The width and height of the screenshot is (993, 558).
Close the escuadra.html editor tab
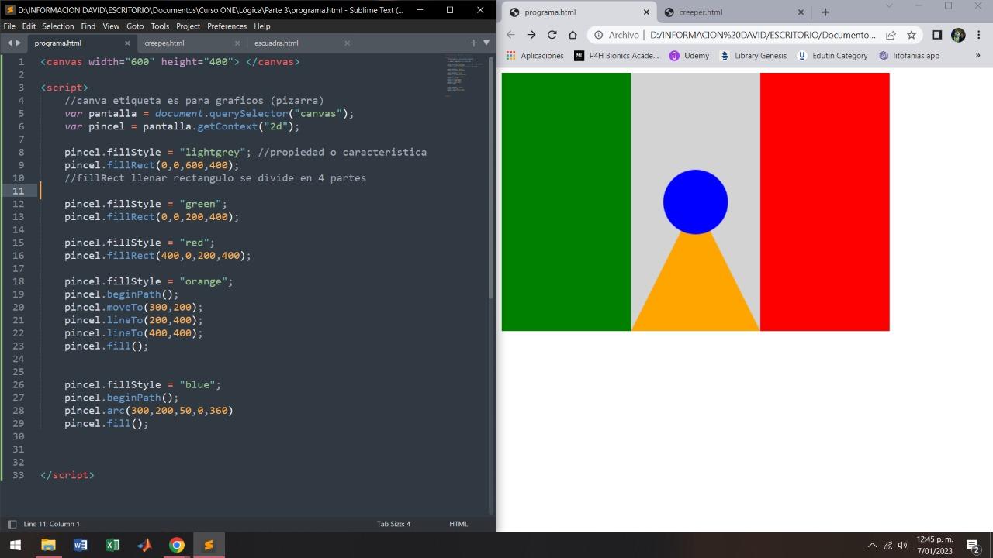pyautogui.click(x=347, y=43)
